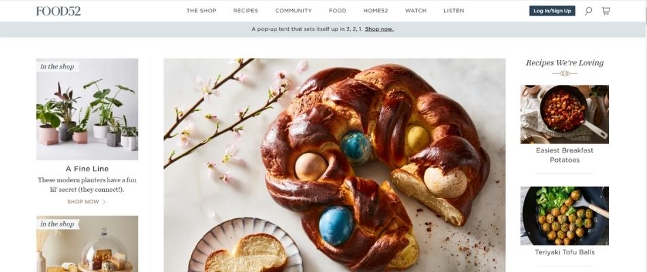
Task: Go to the WATCH section
Action: [x=415, y=11]
